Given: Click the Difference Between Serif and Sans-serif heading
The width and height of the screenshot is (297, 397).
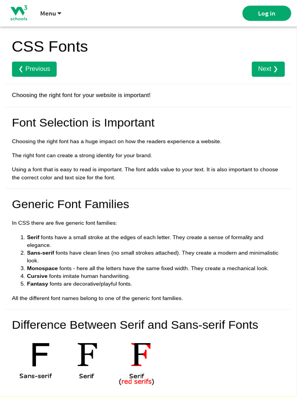Looking at the screenshot, I should coord(135,325).
